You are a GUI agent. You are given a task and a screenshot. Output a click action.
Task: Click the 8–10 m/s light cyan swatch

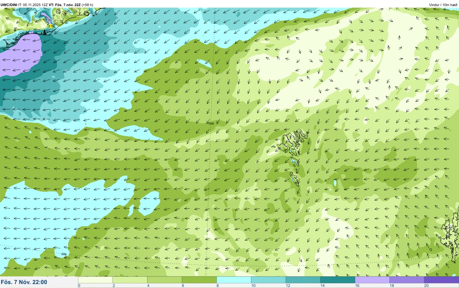[234, 280]
